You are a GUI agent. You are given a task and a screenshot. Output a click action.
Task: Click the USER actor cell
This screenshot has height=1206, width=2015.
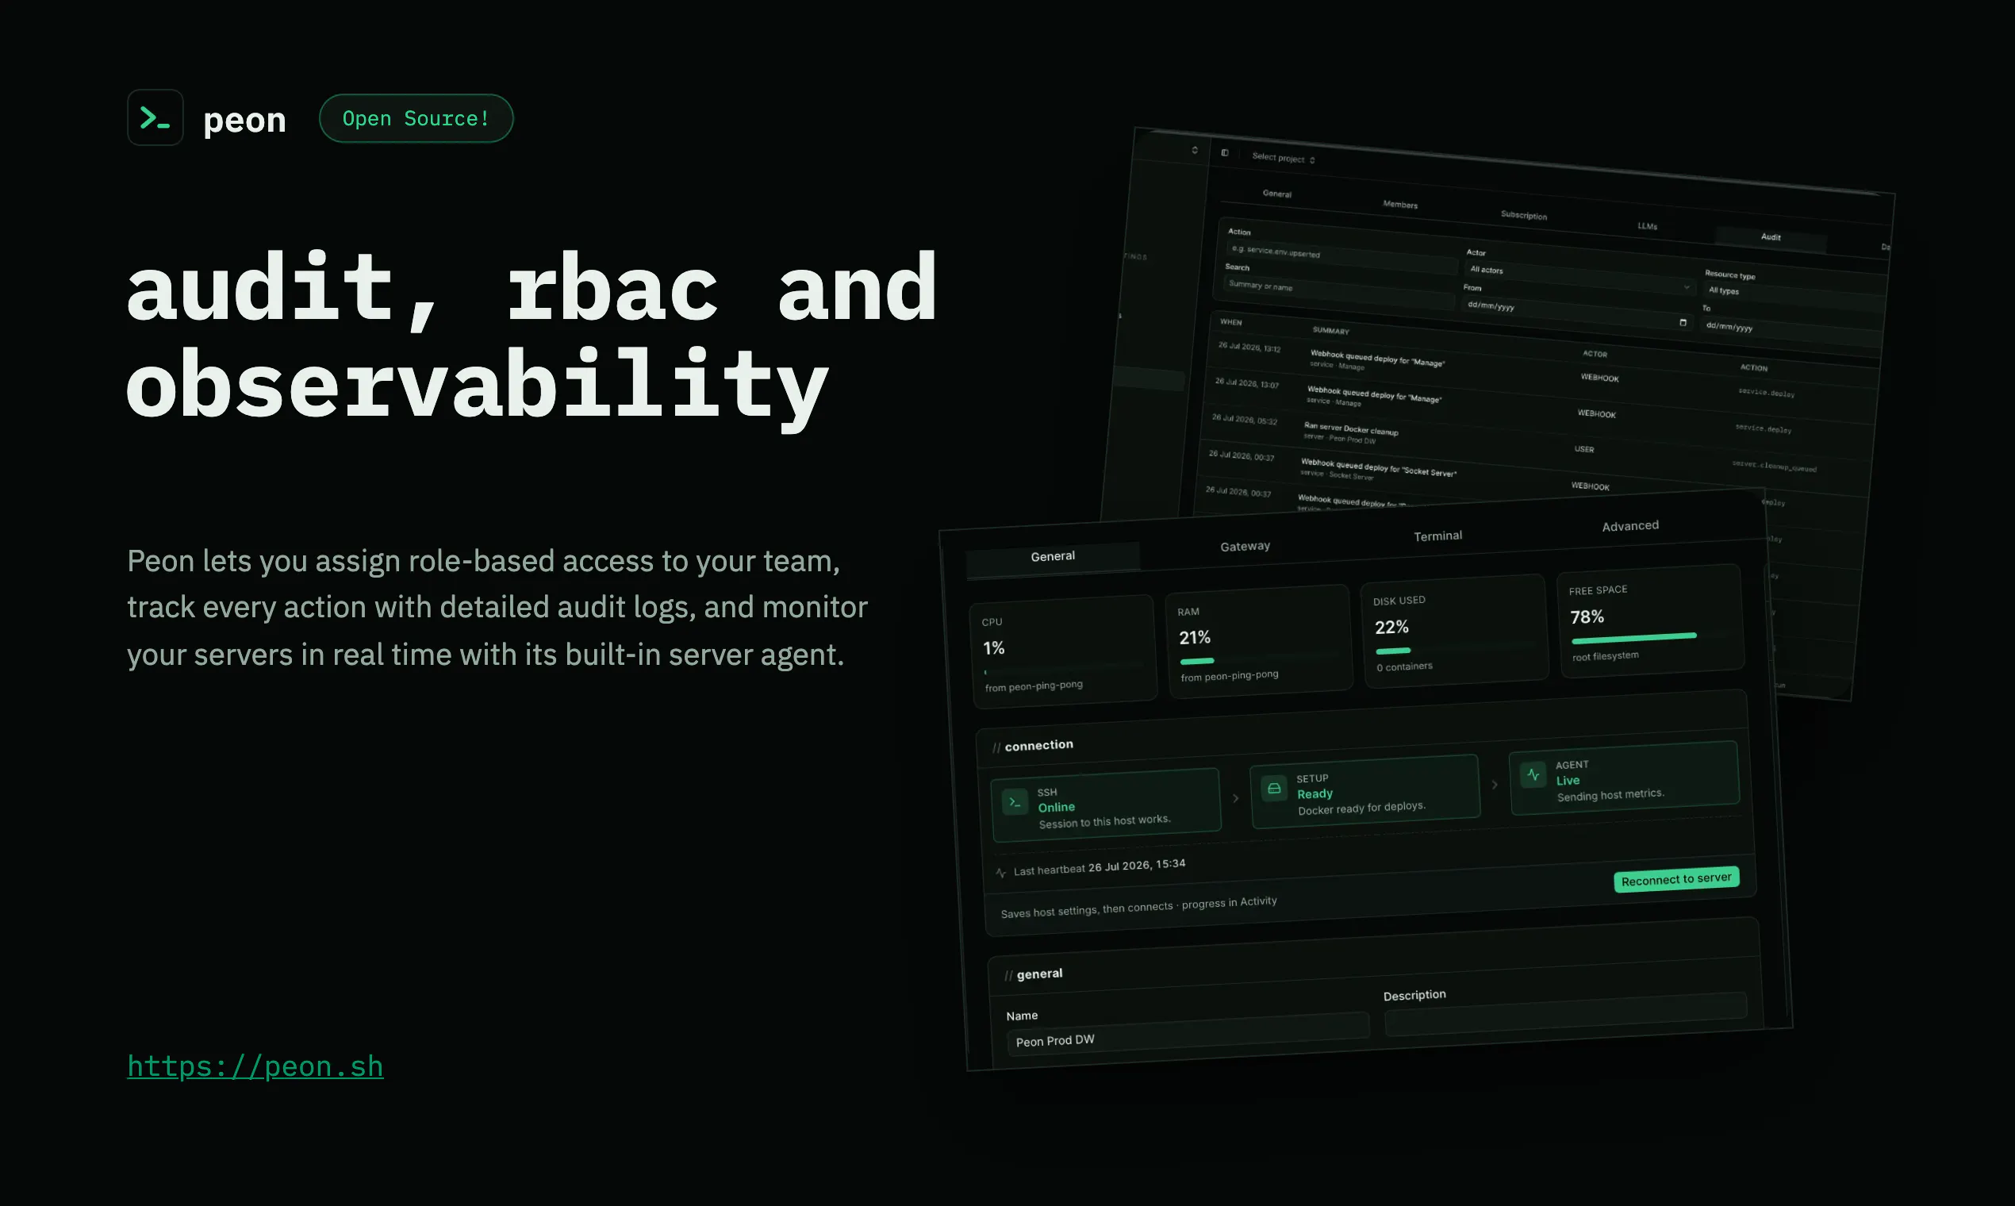pyautogui.click(x=1583, y=449)
